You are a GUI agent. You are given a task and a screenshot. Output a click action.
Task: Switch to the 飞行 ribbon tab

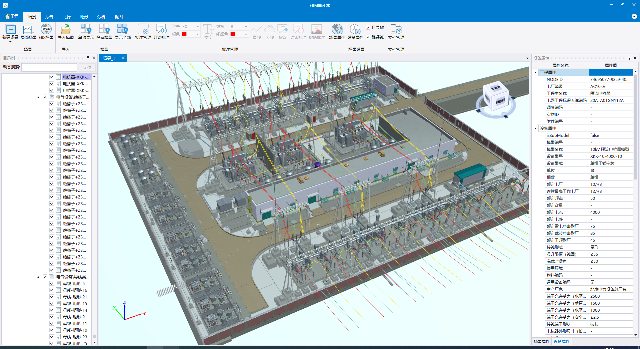click(x=67, y=17)
